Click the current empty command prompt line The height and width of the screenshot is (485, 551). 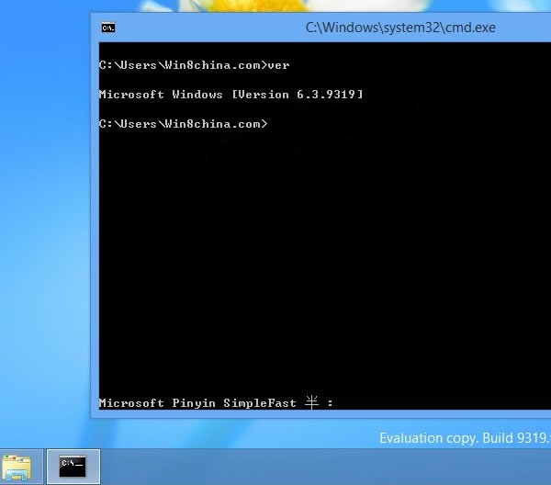tap(184, 124)
